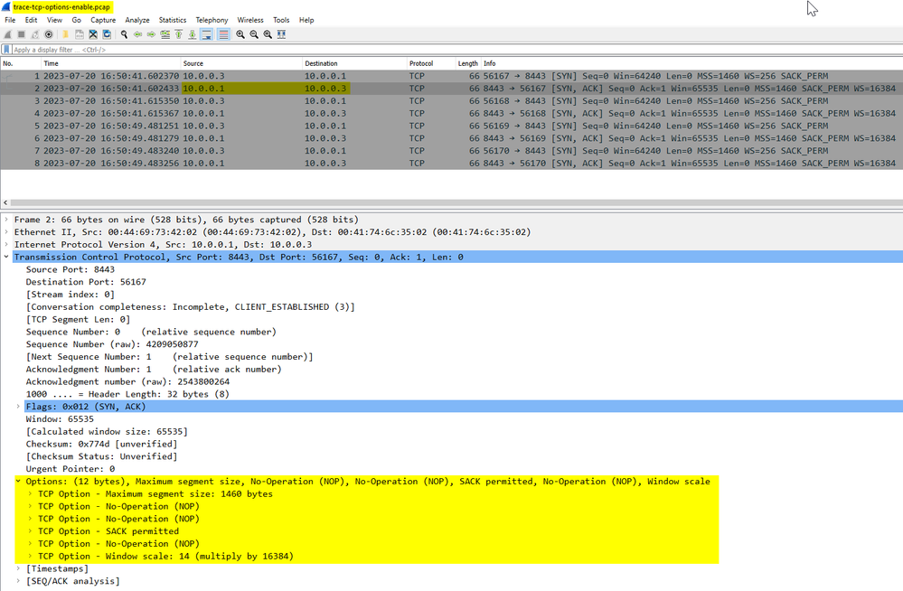This screenshot has width=903, height=591.
Task: Expand the Frame 2 details row
Action: pos(6,220)
